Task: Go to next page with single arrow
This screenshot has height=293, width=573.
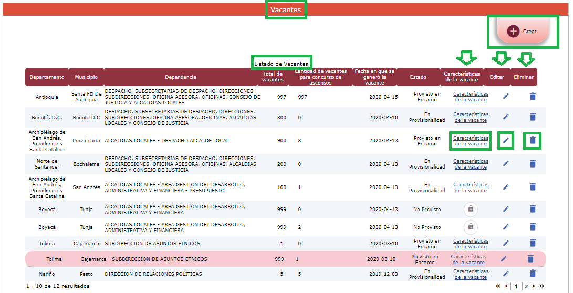Action: coord(534,286)
